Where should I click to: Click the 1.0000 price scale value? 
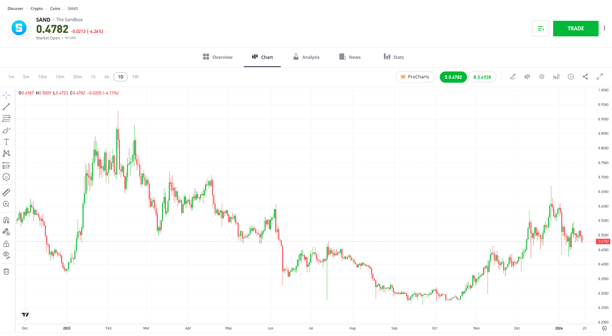tap(603, 90)
